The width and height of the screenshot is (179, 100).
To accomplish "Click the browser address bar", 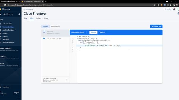I will 80,5.
